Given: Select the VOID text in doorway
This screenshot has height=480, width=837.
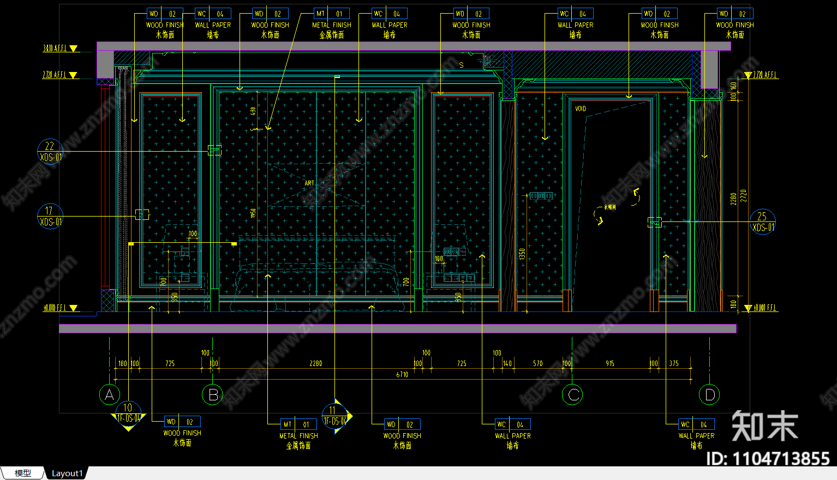Looking at the screenshot, I should [x=581, y=109].
